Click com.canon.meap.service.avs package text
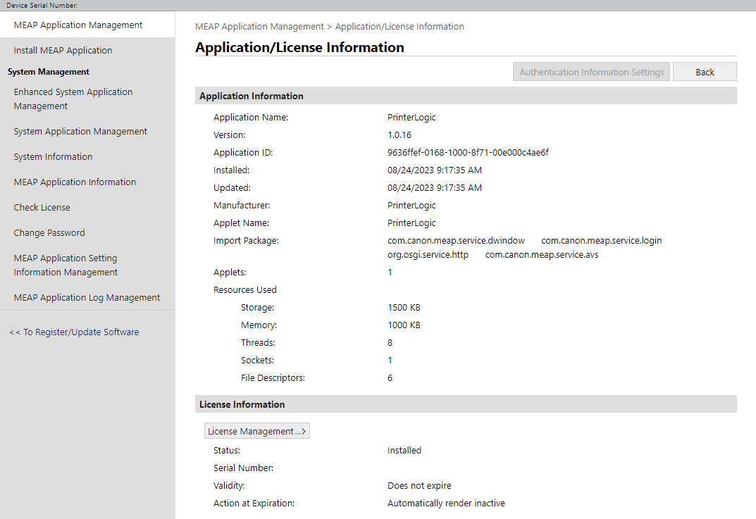The image size is (756, 519). [x=541, y=254]
